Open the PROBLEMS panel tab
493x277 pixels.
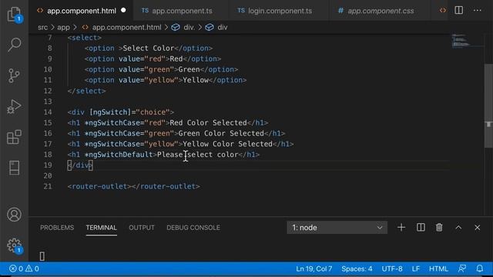(x=57, y=228)
